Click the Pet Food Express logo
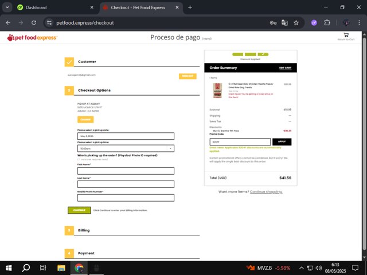 click(32, 37)
